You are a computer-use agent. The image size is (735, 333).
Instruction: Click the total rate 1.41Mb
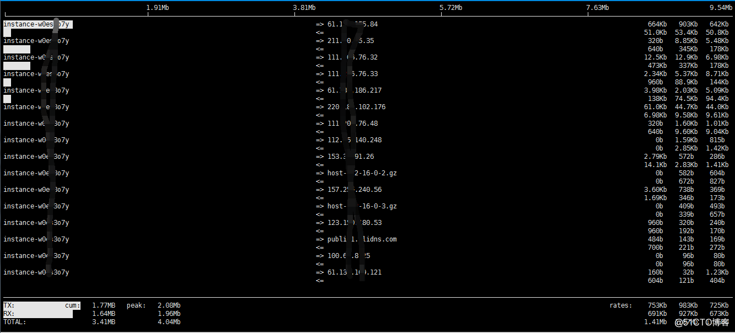coord(655,322)
